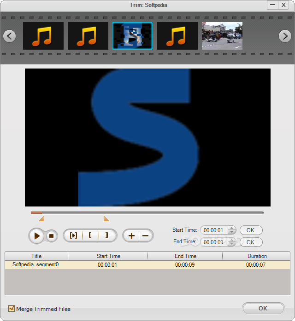Sort by the End Time column header

[x=185, y=256]
